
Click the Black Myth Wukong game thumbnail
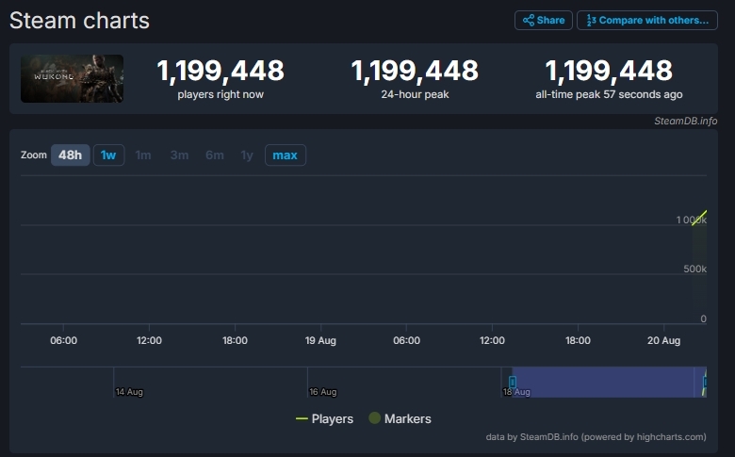tap(73, 79)
